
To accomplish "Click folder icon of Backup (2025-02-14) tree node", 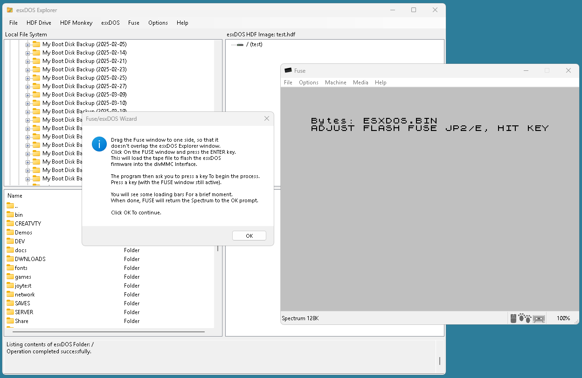I will point(36,53).
